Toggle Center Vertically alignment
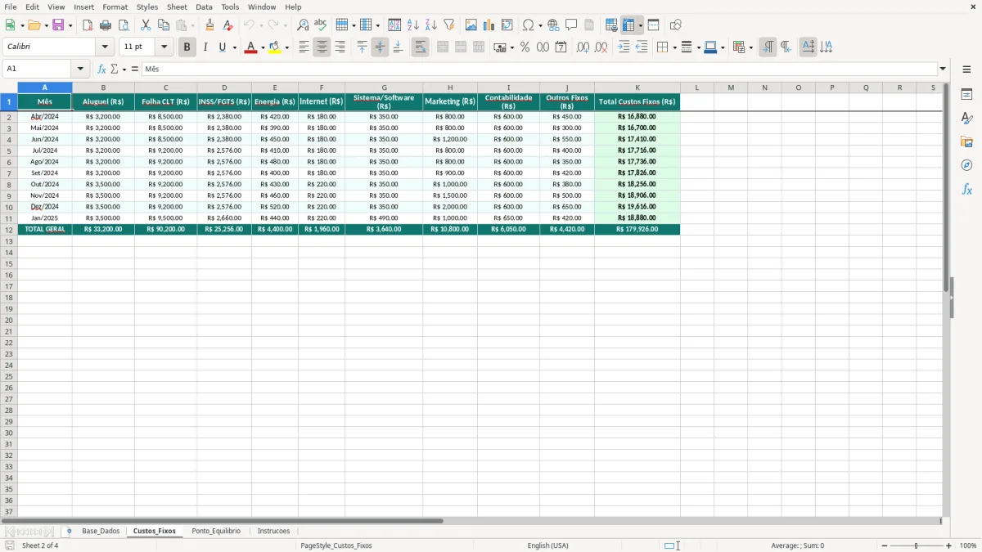 click(x=380, y=47)
